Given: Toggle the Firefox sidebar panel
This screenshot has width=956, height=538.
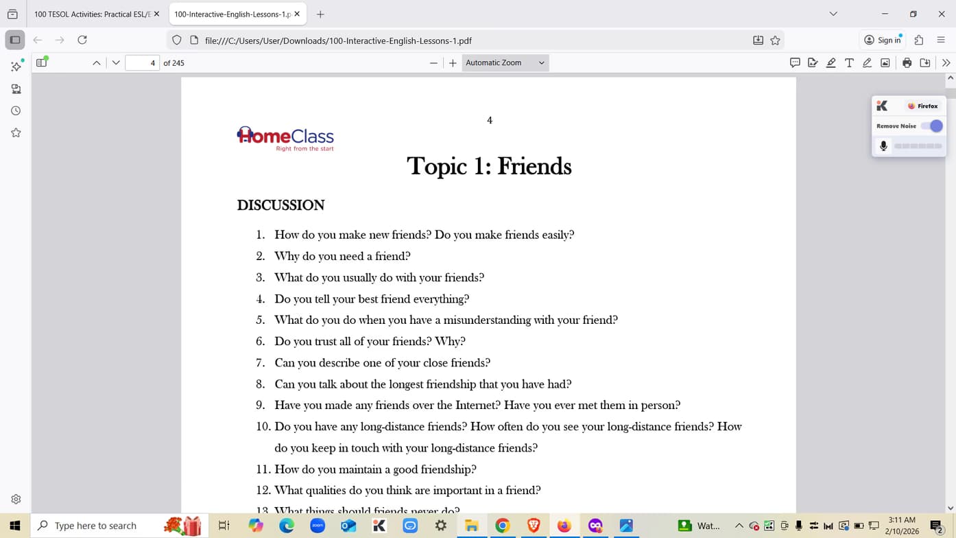Looking at the screenshot, I should click(x=14, y=40).
